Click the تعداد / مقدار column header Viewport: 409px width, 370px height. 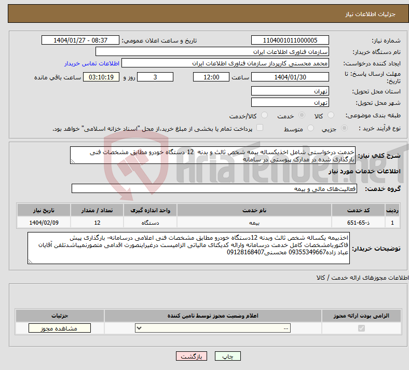[x=97, y=210]
